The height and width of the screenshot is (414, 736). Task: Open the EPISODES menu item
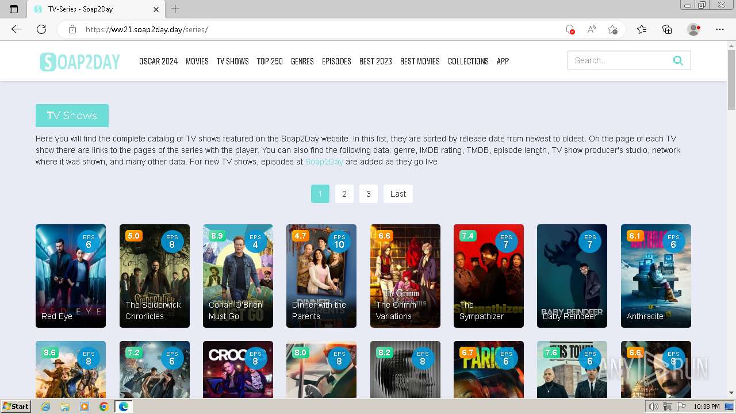[x=336, y=61]
